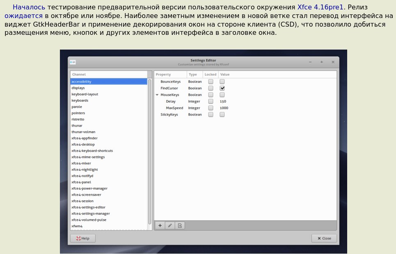Select the displays channel
This screenshot has width=396, height=254.
pyautogui.click(x=109, y=88)
